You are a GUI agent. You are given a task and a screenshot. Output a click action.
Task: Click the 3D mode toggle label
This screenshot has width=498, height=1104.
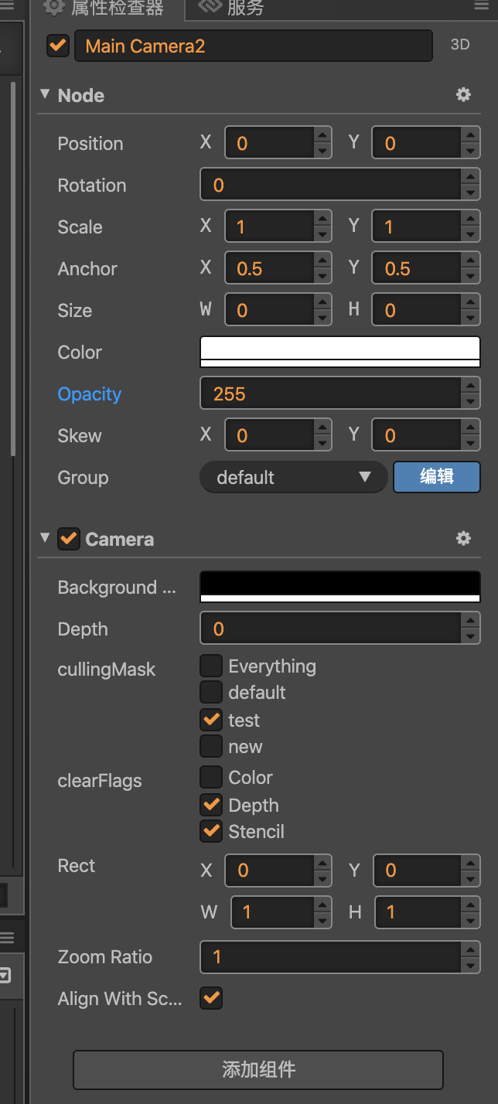tap(460, 45)
